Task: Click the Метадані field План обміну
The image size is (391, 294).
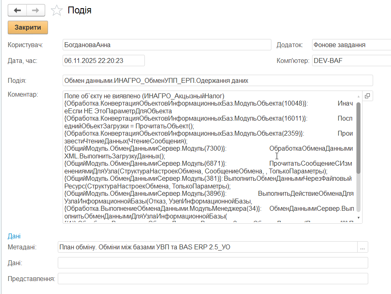Action: coord(208,247)
